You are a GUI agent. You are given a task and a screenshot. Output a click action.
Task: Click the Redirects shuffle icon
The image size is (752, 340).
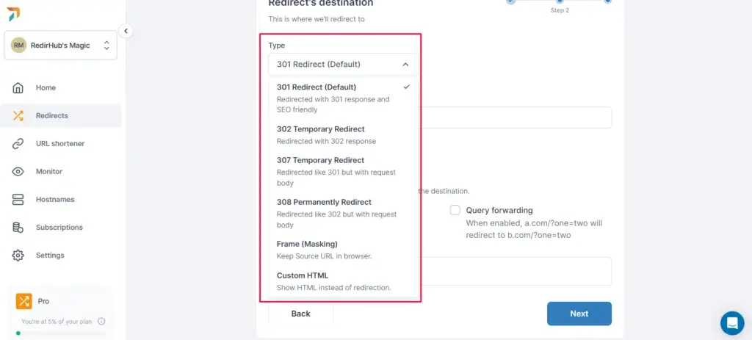(18, 115)
